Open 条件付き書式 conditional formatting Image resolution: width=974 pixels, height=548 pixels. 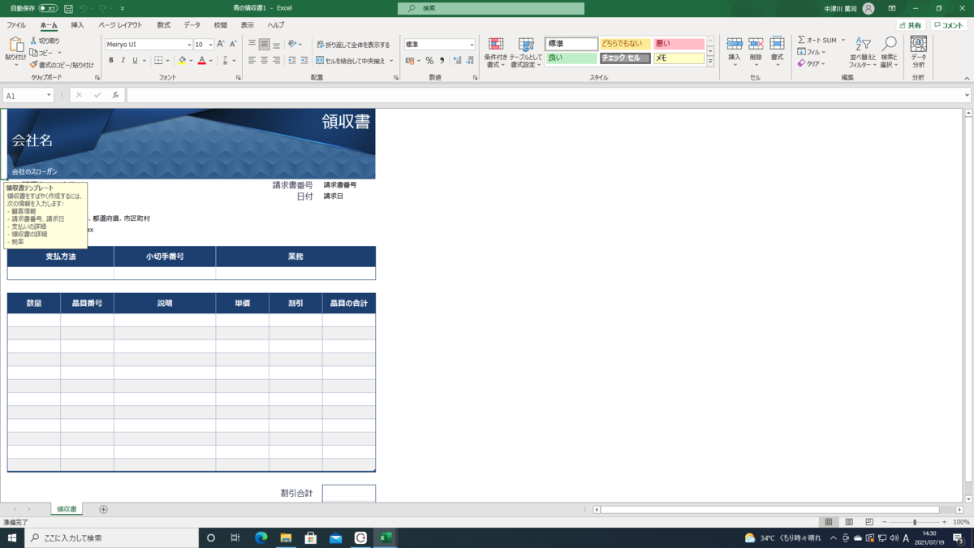pos(494,53)
